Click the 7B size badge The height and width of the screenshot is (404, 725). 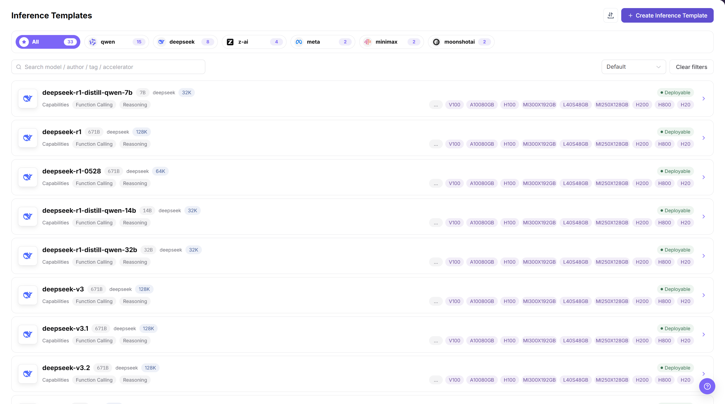click(143, 93)
